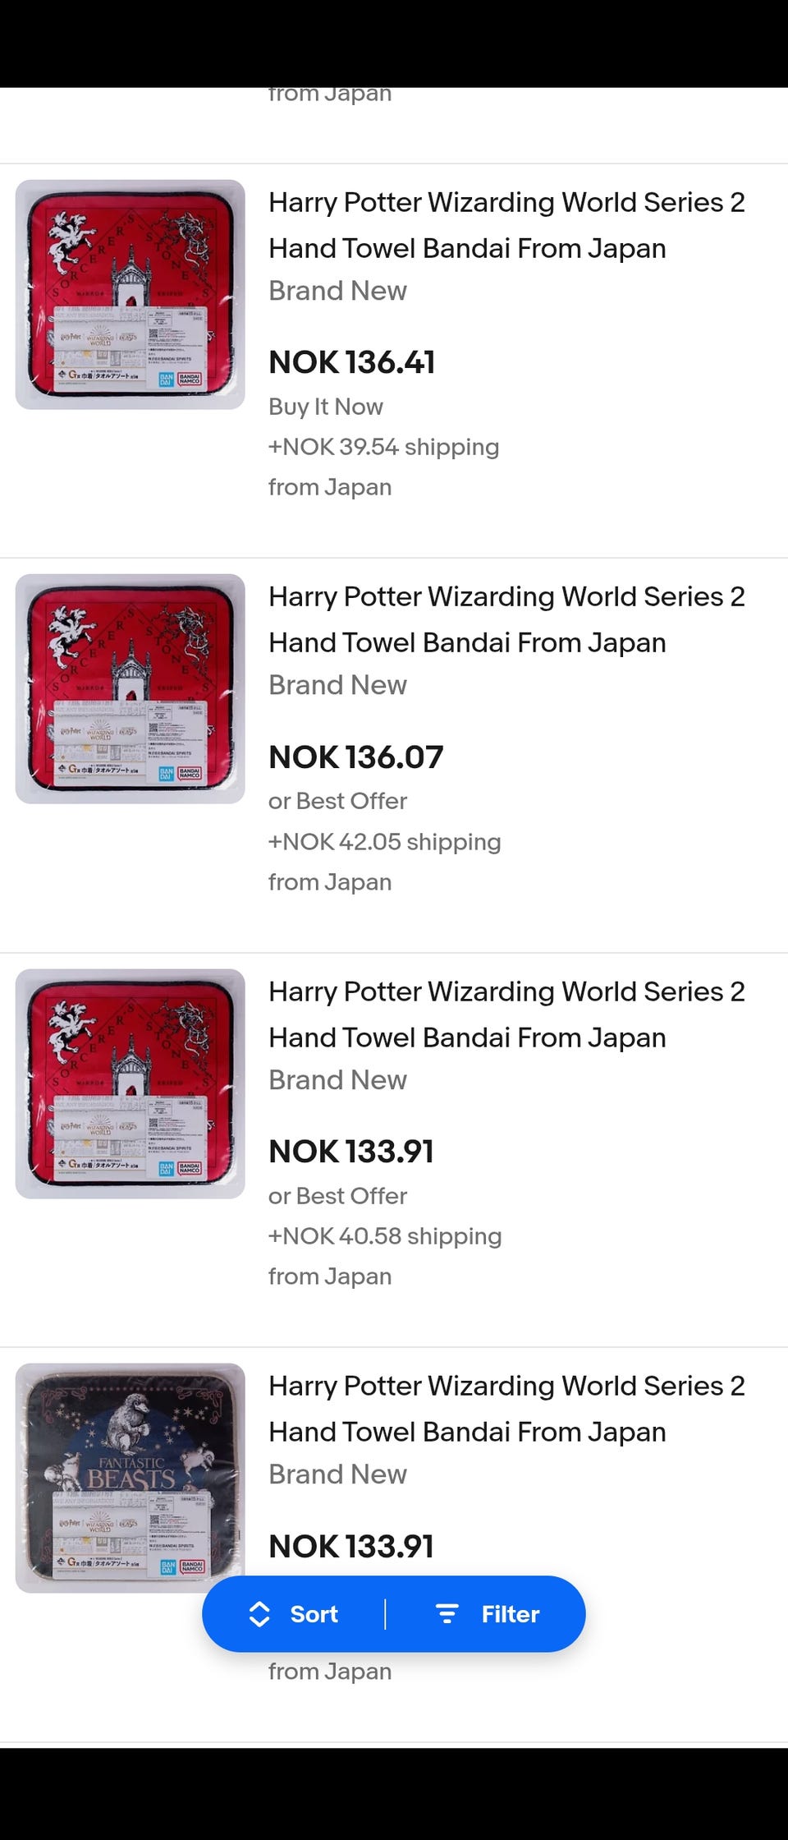Image resolution: width=788 pixels, height=1840 pixels.
Task: Tap the +NOK 40.58 shipping text
Action: pos(385,1236)
